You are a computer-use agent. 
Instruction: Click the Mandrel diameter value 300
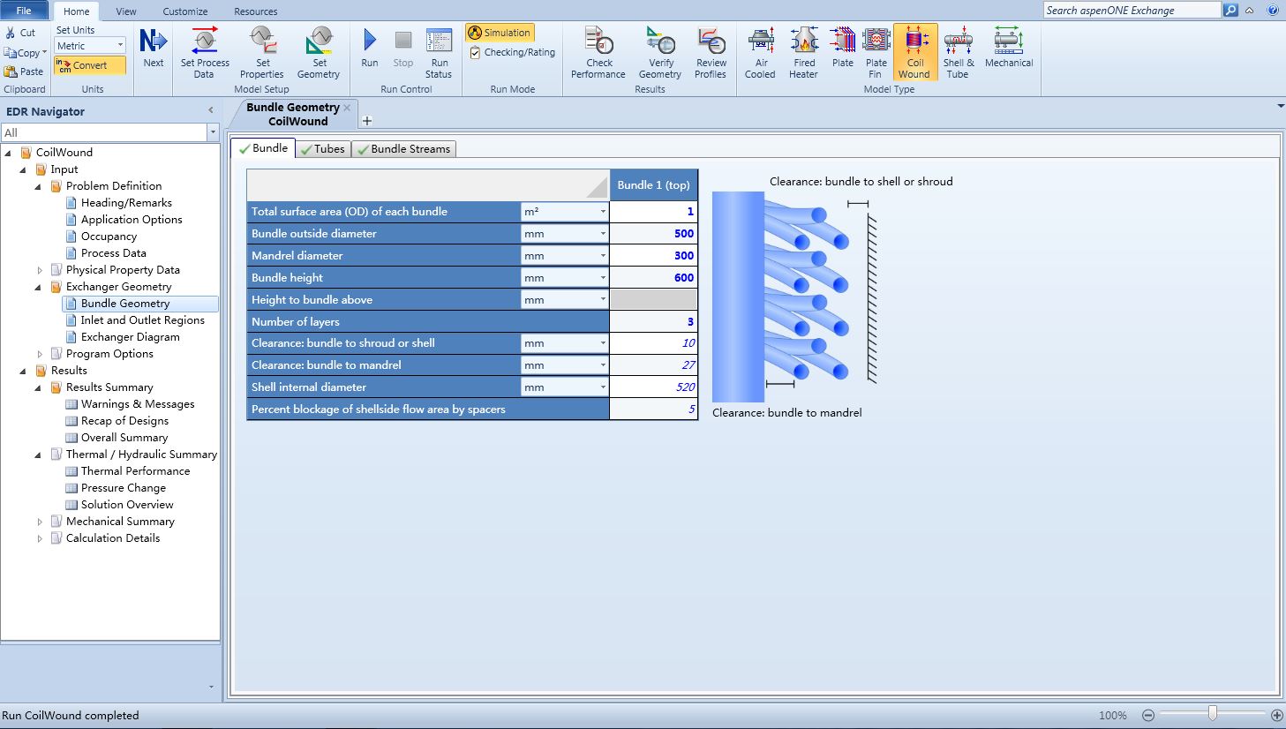coord(654,256)
